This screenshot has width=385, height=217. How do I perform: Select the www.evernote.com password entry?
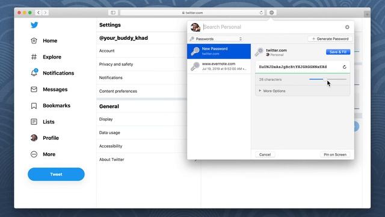pos(219,66)
